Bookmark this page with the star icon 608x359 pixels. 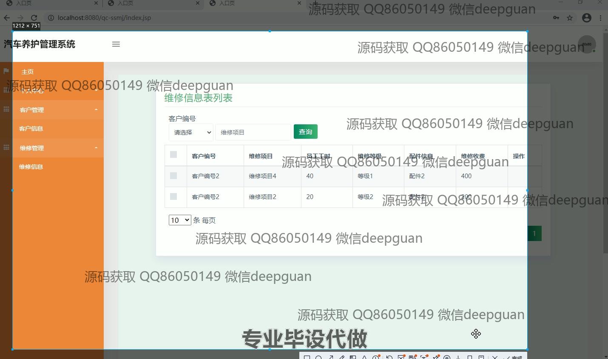pos(570,18)
